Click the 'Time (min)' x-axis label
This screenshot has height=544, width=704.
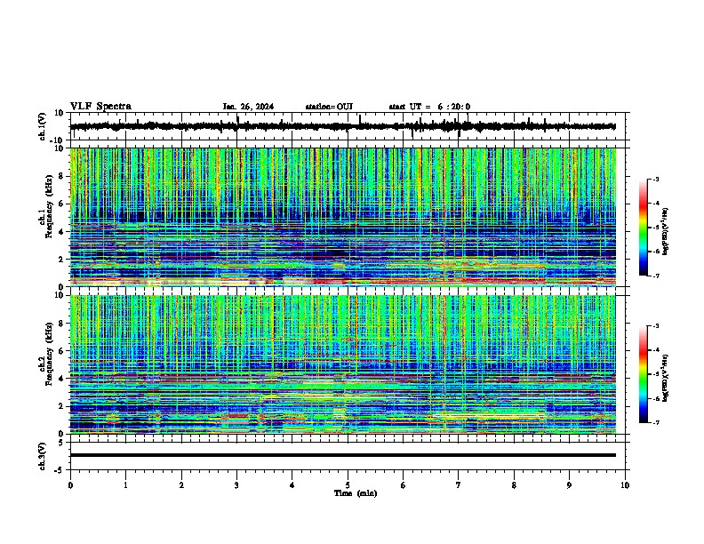coord(356,493)
